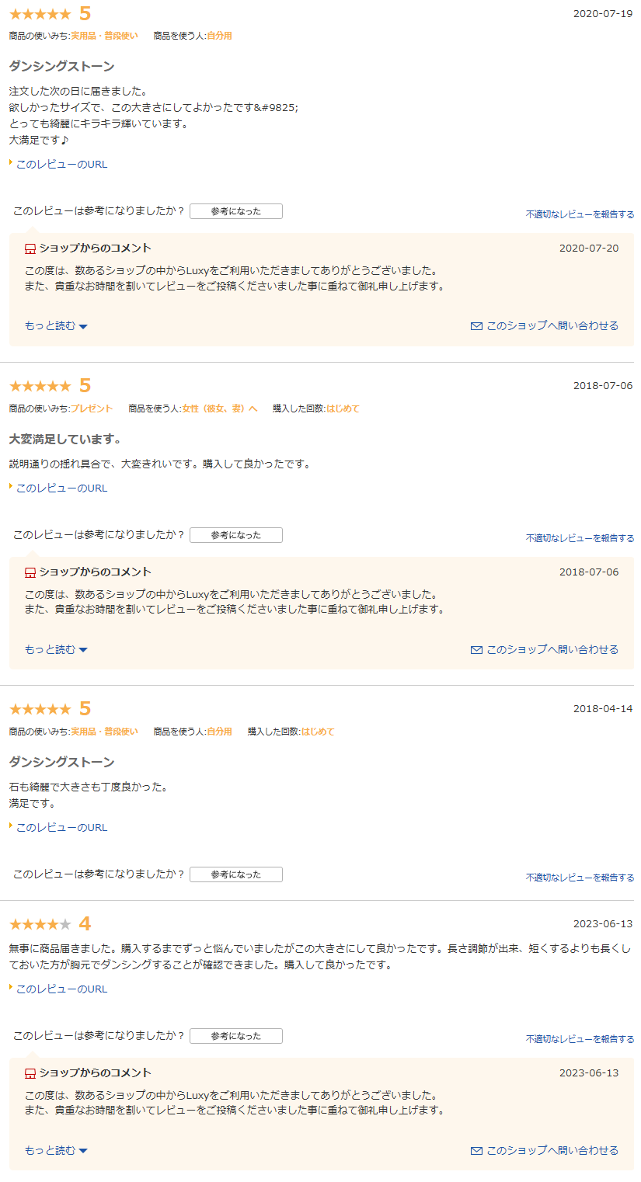Click このショップへ問い合わせる under the 2018-07-06 comment
Screen dimensions: 641x1182
[x=552, y=650]
